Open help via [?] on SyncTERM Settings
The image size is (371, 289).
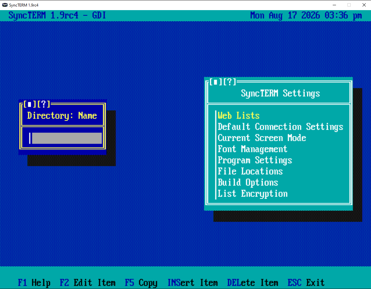coord(229,82)
